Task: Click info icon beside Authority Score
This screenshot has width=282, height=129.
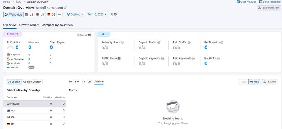Action: click(122, 42)
